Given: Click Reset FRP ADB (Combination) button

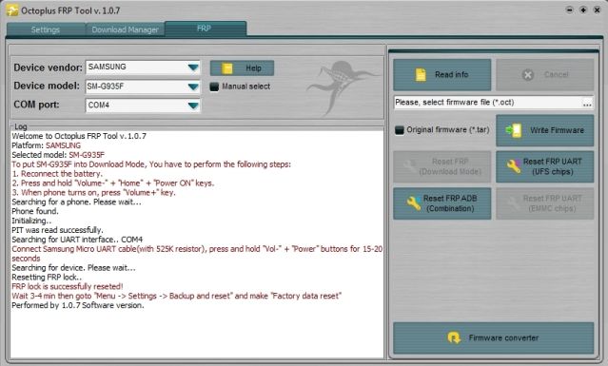Looking at the screenshot, I should tap(442, 203).
